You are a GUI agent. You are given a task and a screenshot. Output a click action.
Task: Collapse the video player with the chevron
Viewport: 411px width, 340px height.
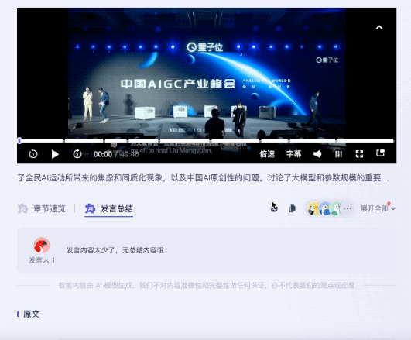pyautogui.click(x=379, y=27)
